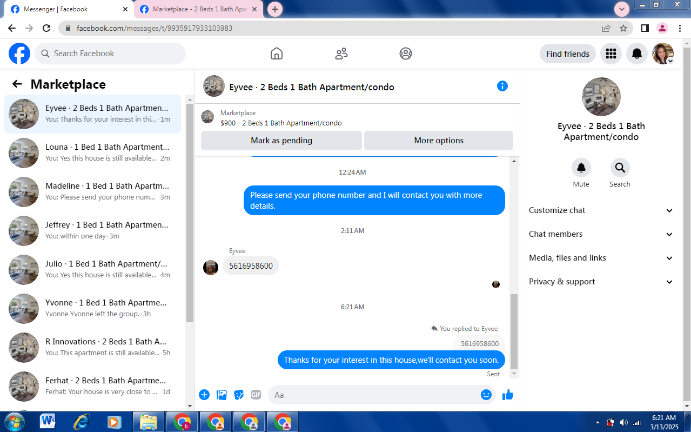Image resolution: width=691 pixels, height=432 pixels.
Task: Click 'Please send your phone number' message
Action: (374, 201)
